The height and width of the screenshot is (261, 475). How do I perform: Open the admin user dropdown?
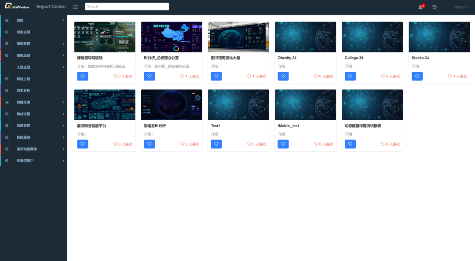point(461,7)
